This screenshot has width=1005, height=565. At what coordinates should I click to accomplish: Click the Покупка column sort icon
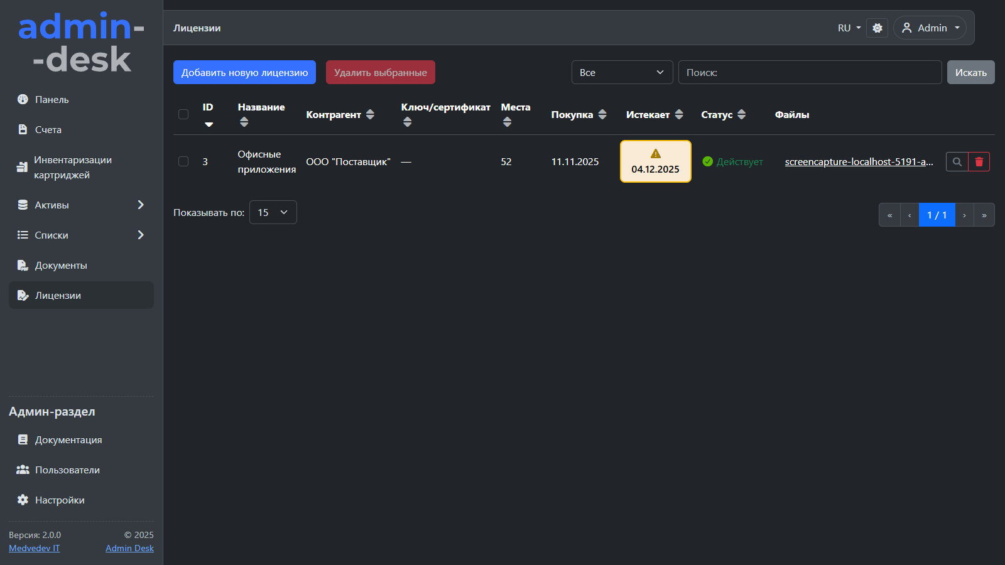tap(602, 114)
